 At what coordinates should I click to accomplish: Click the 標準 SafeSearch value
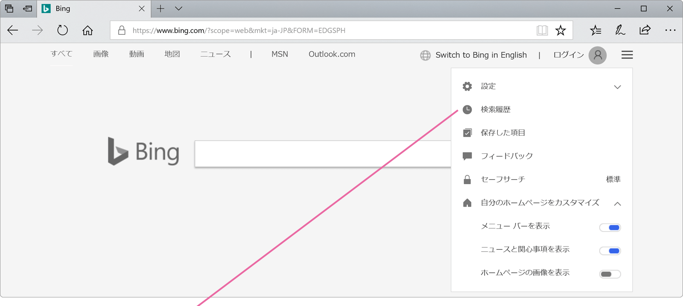click(613, 179)
